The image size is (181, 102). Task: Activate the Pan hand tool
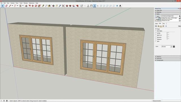[57, 6]
